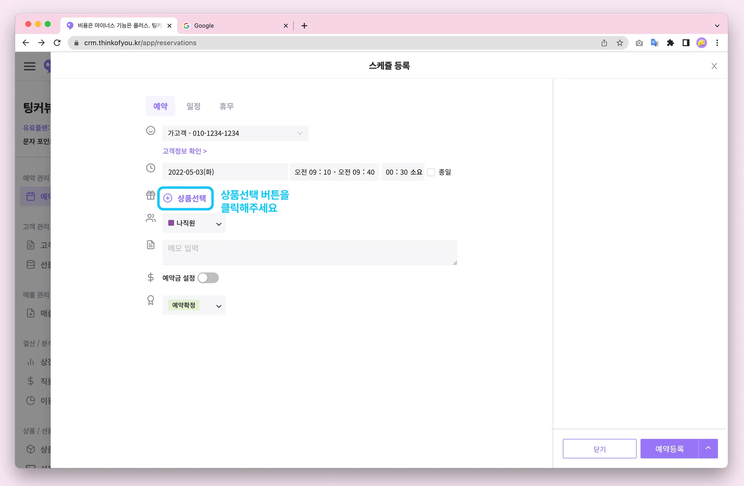
Task: Click into the 메모 입력 field
Action: tap(310, 252)
